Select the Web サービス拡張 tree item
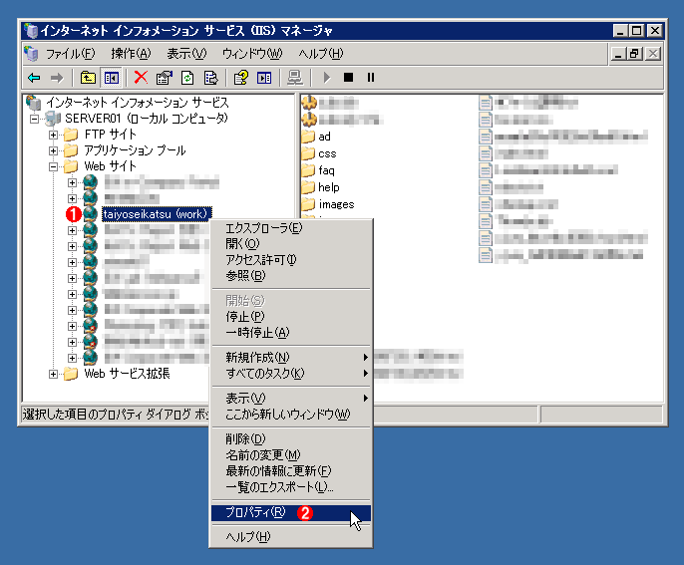The image size is (684, 565). (x=127, y=374)
